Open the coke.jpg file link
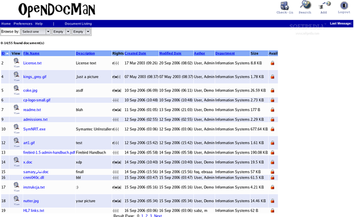The image size is (355, 217). point(30,90)
